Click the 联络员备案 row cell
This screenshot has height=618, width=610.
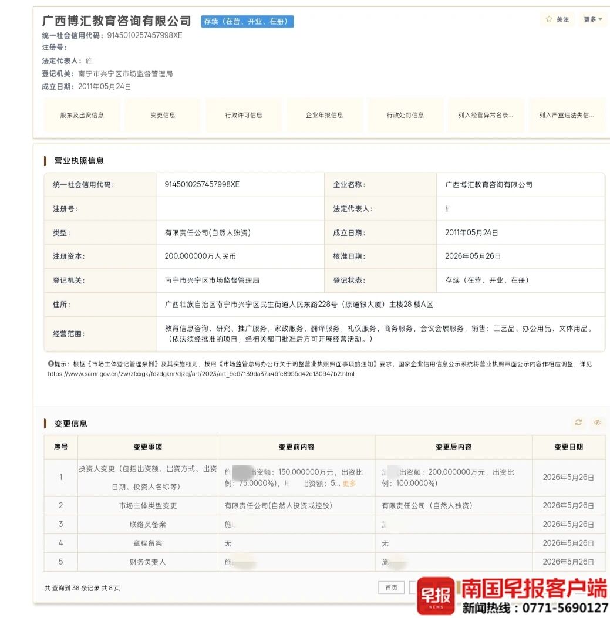148,525
